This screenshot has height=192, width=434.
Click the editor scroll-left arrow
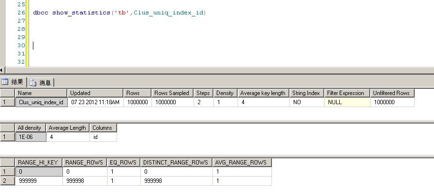[x=1, y=70]
